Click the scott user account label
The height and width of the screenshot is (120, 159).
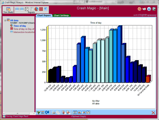coord(145,15)
